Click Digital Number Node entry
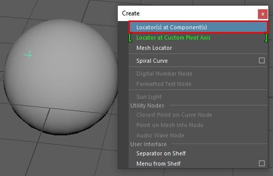 (198, 74)
